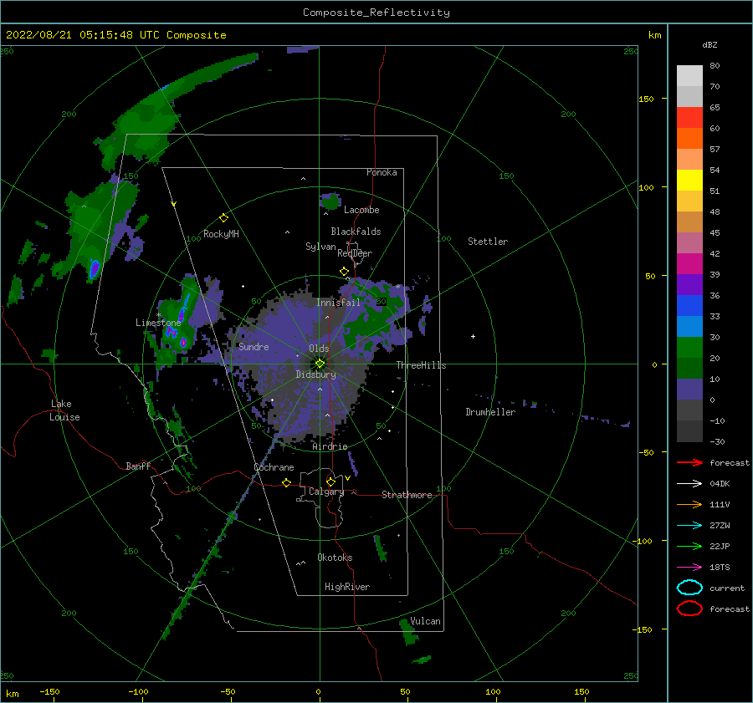Click the Sundre town label
753x703 pixels.
point(254,347)
